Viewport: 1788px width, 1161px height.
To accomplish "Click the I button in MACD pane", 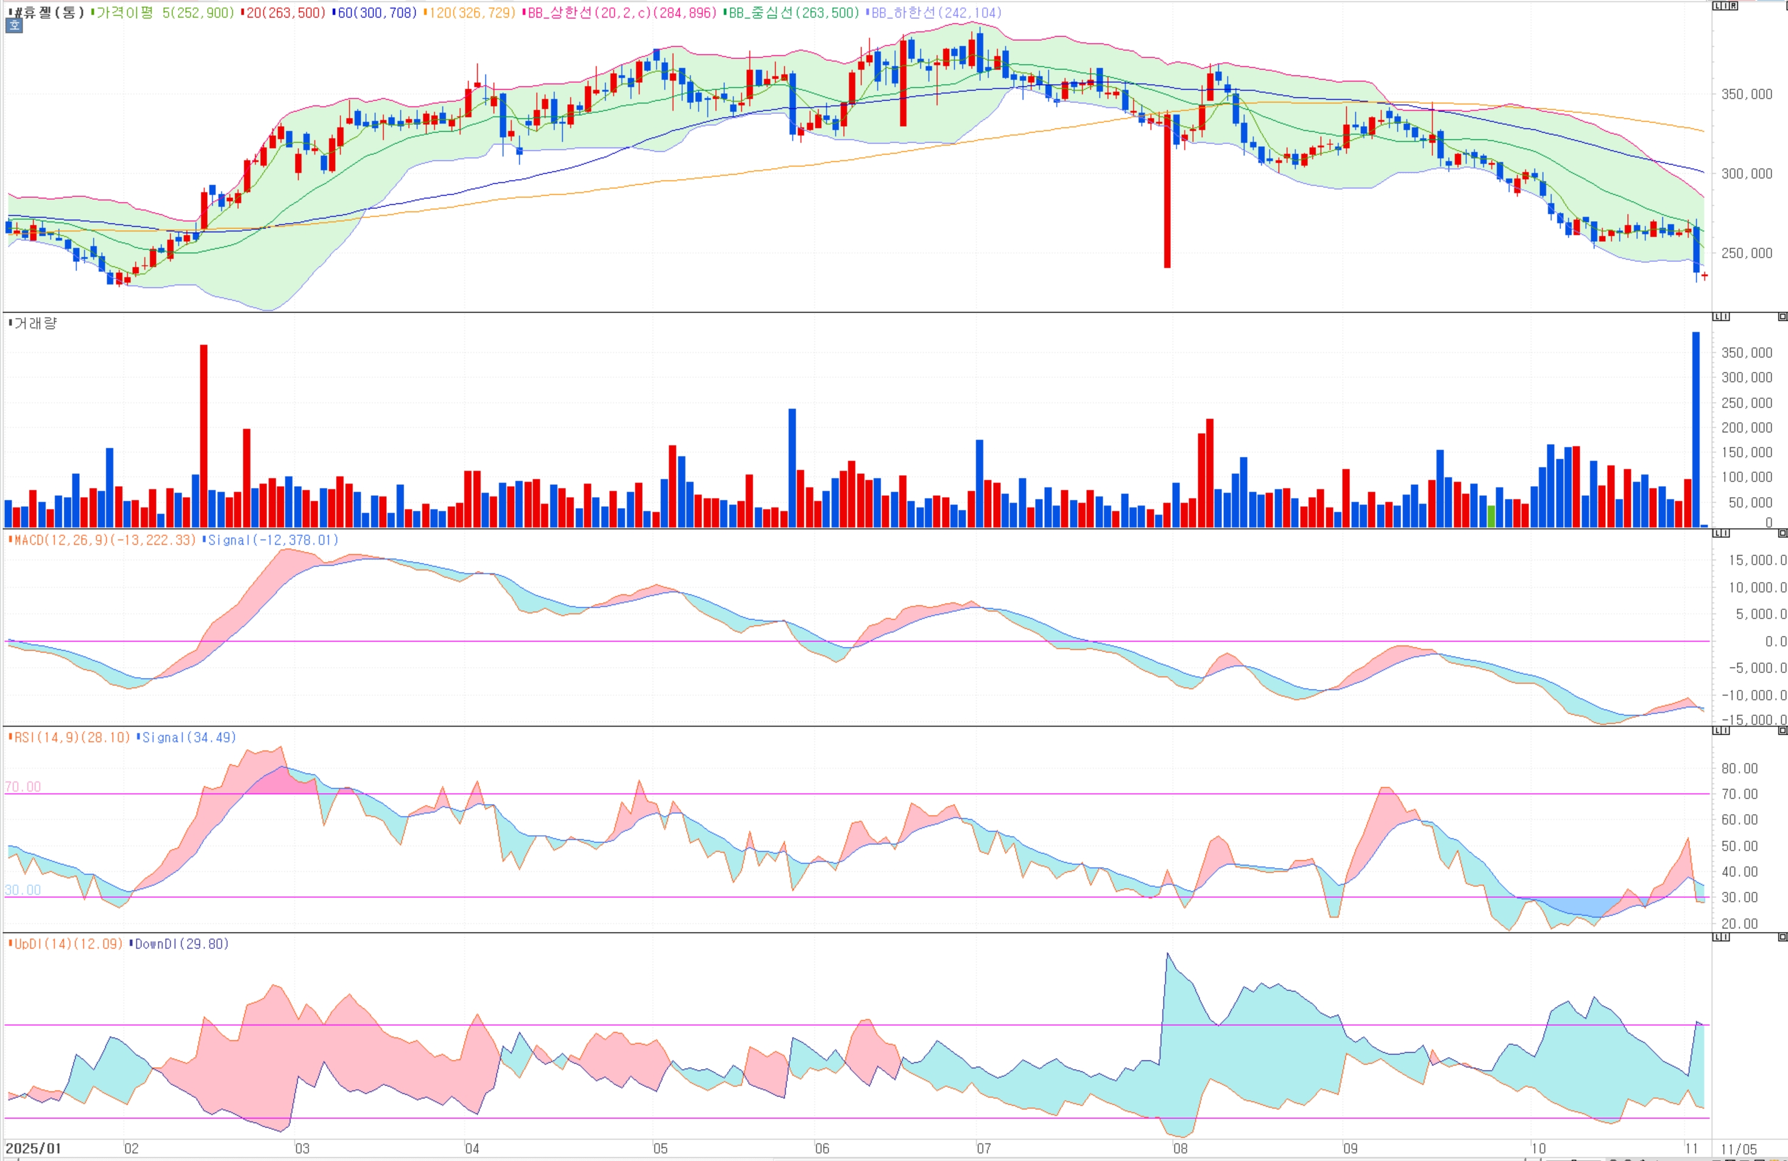I will 1726,533.
